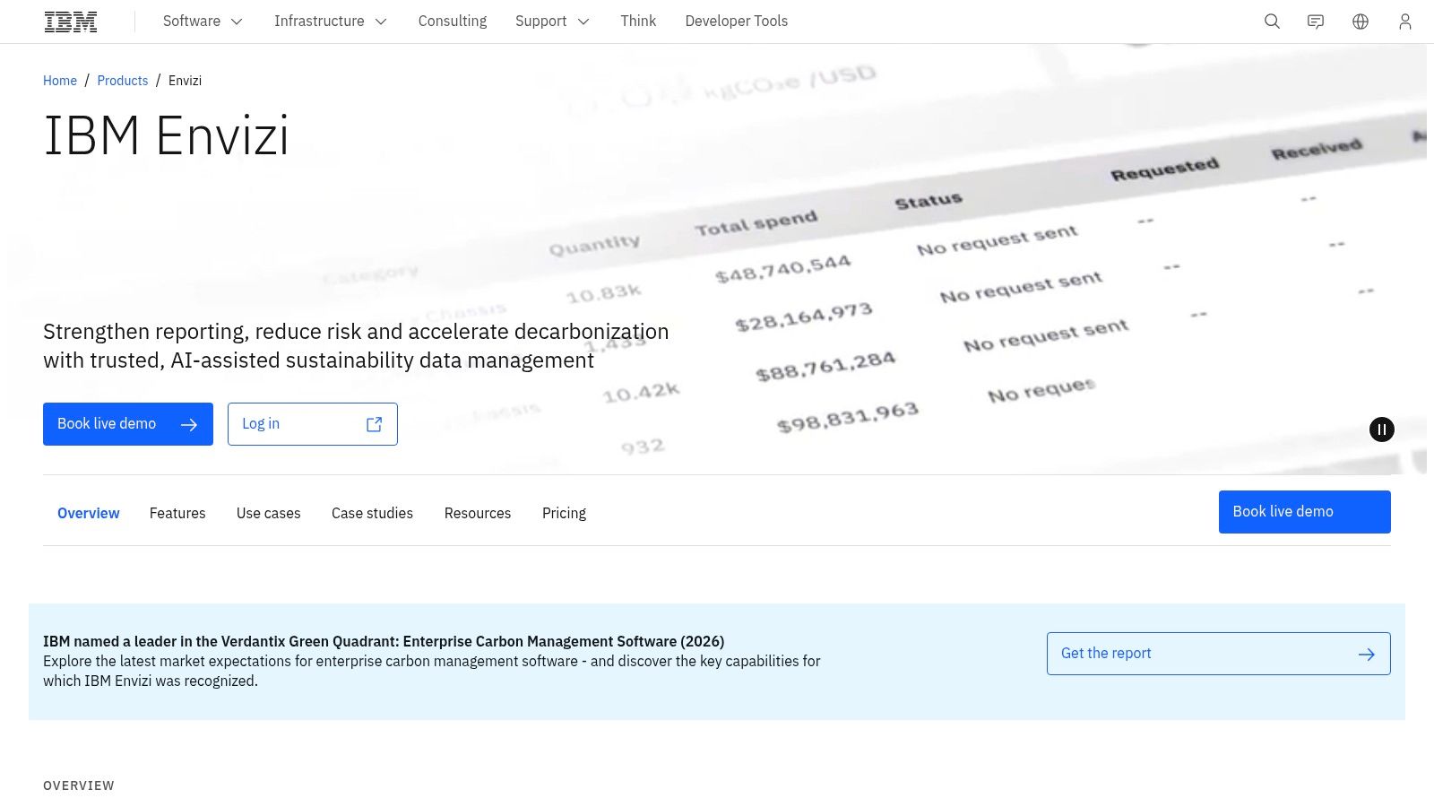Open the globe locale selector icon
1434x807 pixels.
[1361, 22]
